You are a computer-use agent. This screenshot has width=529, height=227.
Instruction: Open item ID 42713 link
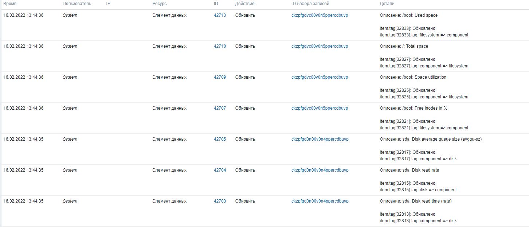pyautogui.click(x=220, y=15)
